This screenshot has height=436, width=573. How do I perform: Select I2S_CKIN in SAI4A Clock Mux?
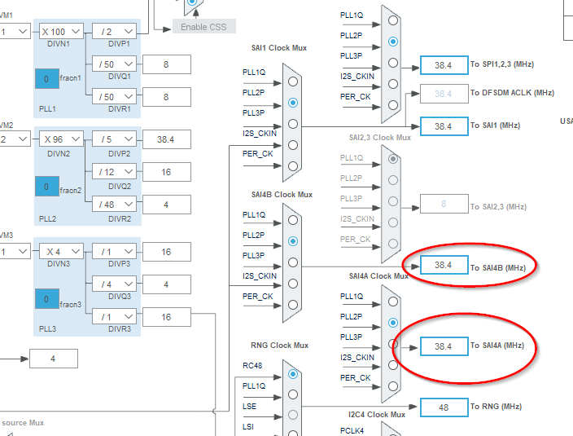[393, 365]
